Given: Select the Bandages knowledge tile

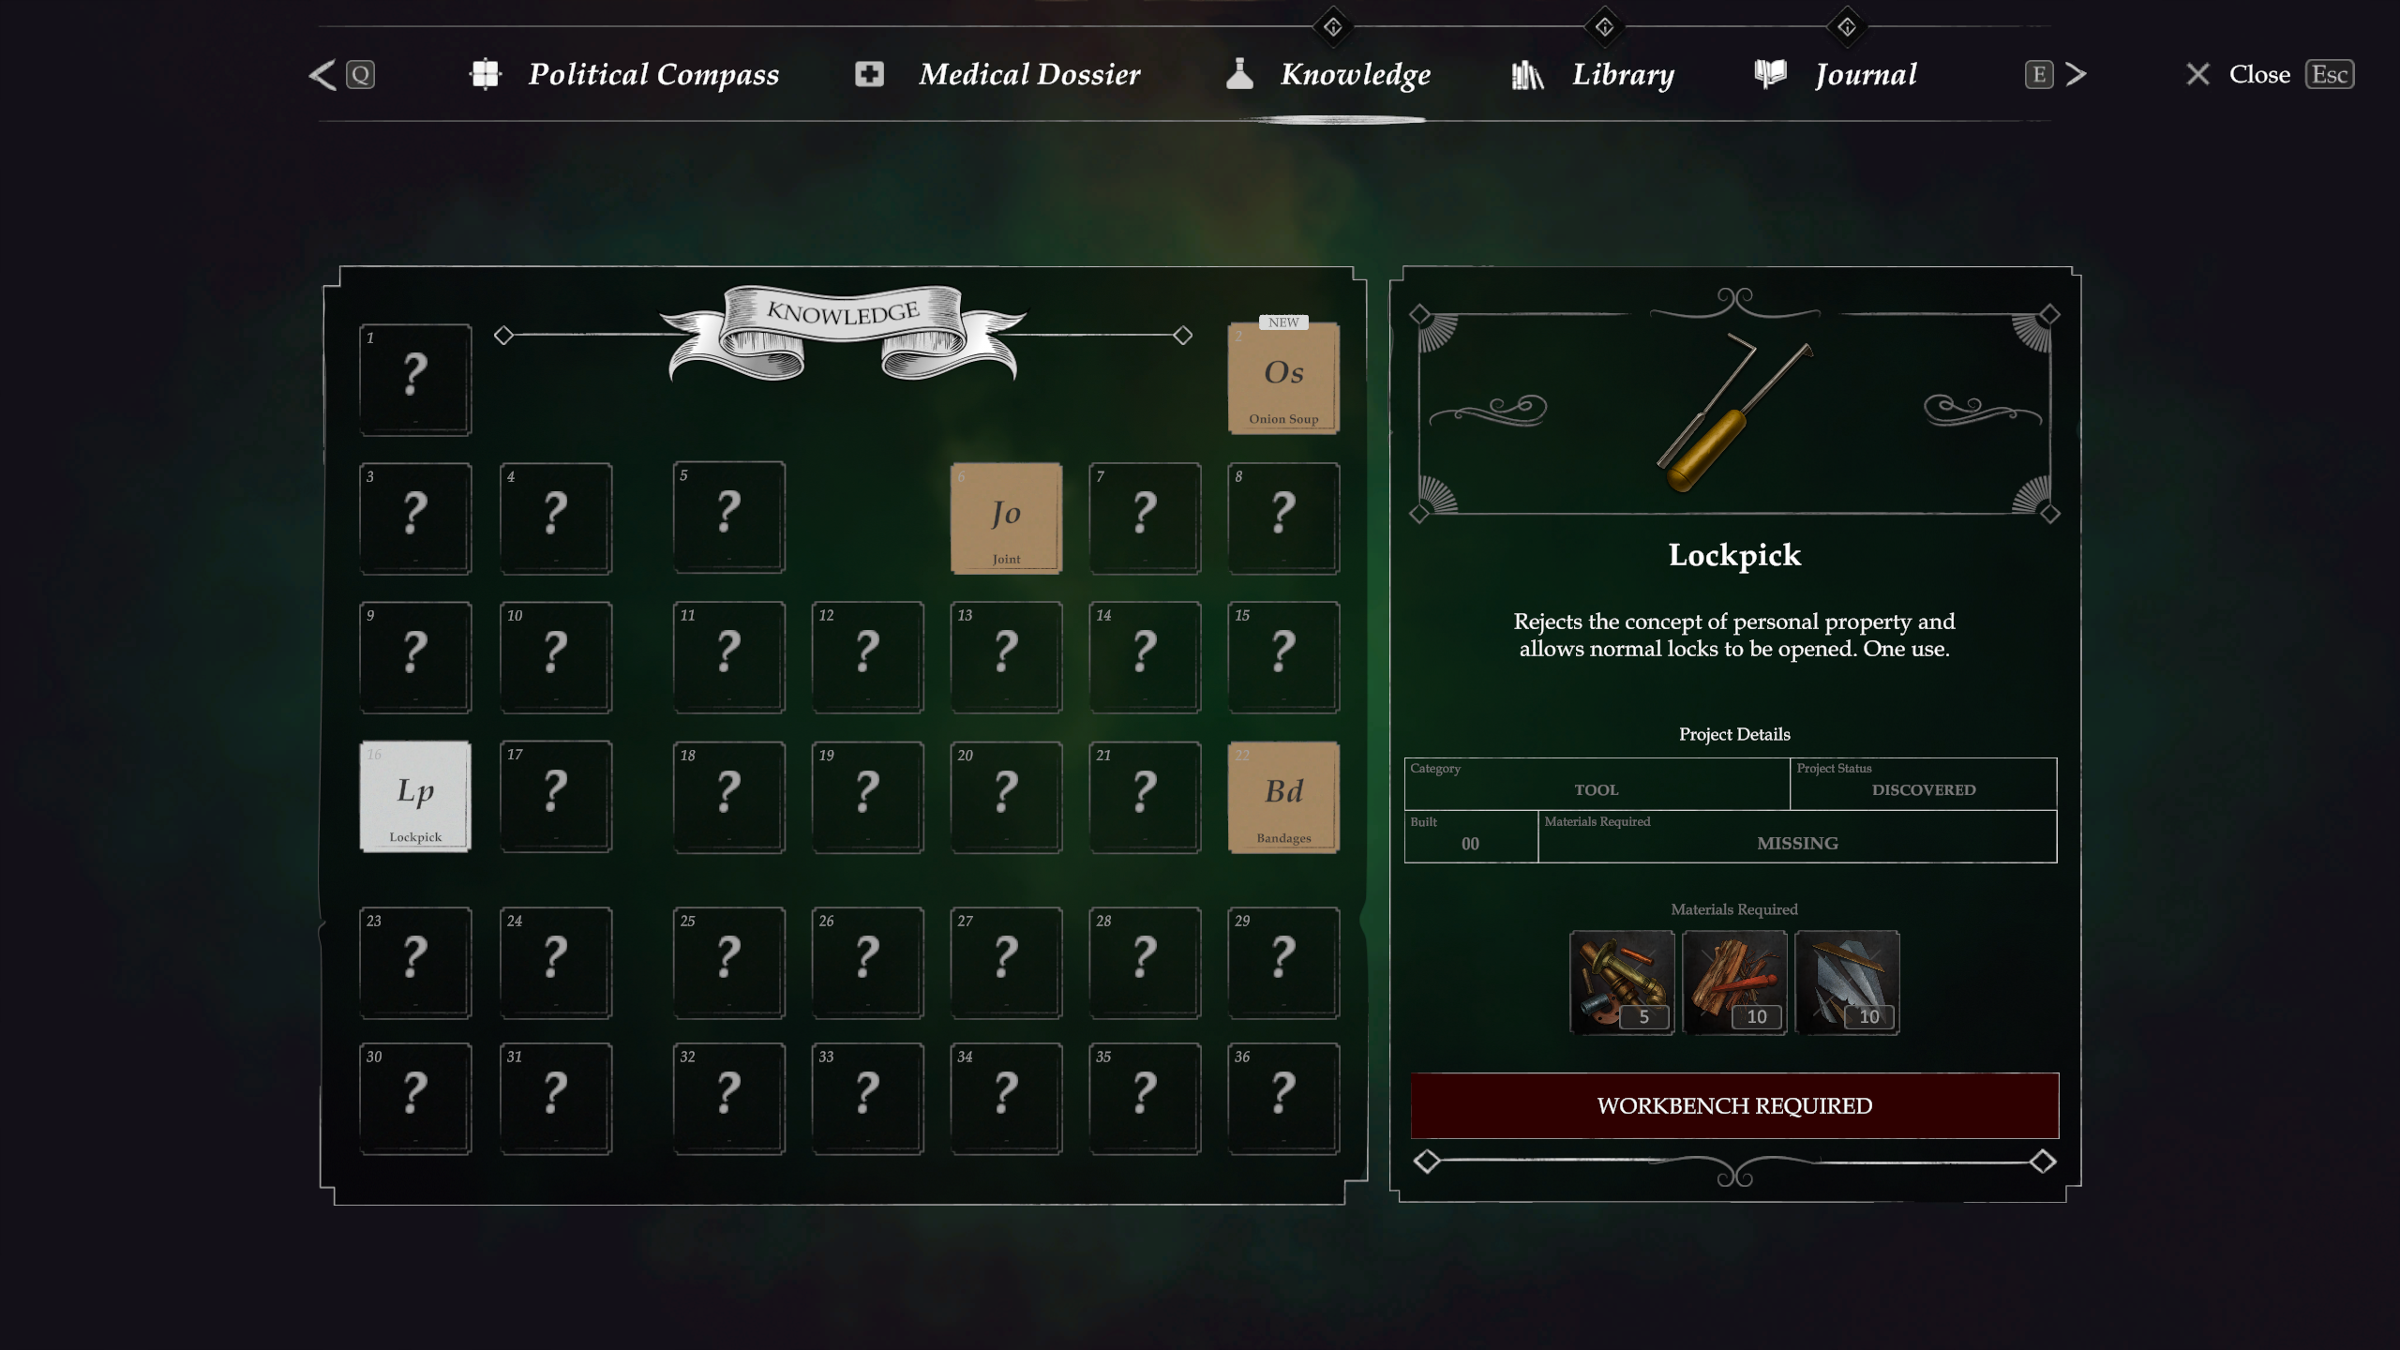Looking at the screenshot, I should tap(1283, 797).
